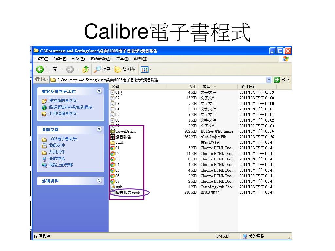335x251 pixels.
Task: Select the Chrome HTML 01 file icon
Action: click(113, 148)
